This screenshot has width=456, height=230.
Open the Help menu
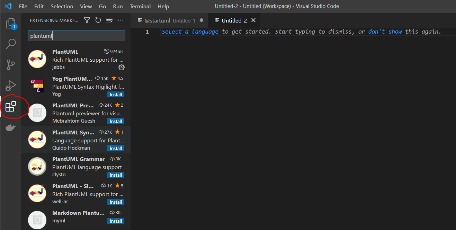(163, 6)
